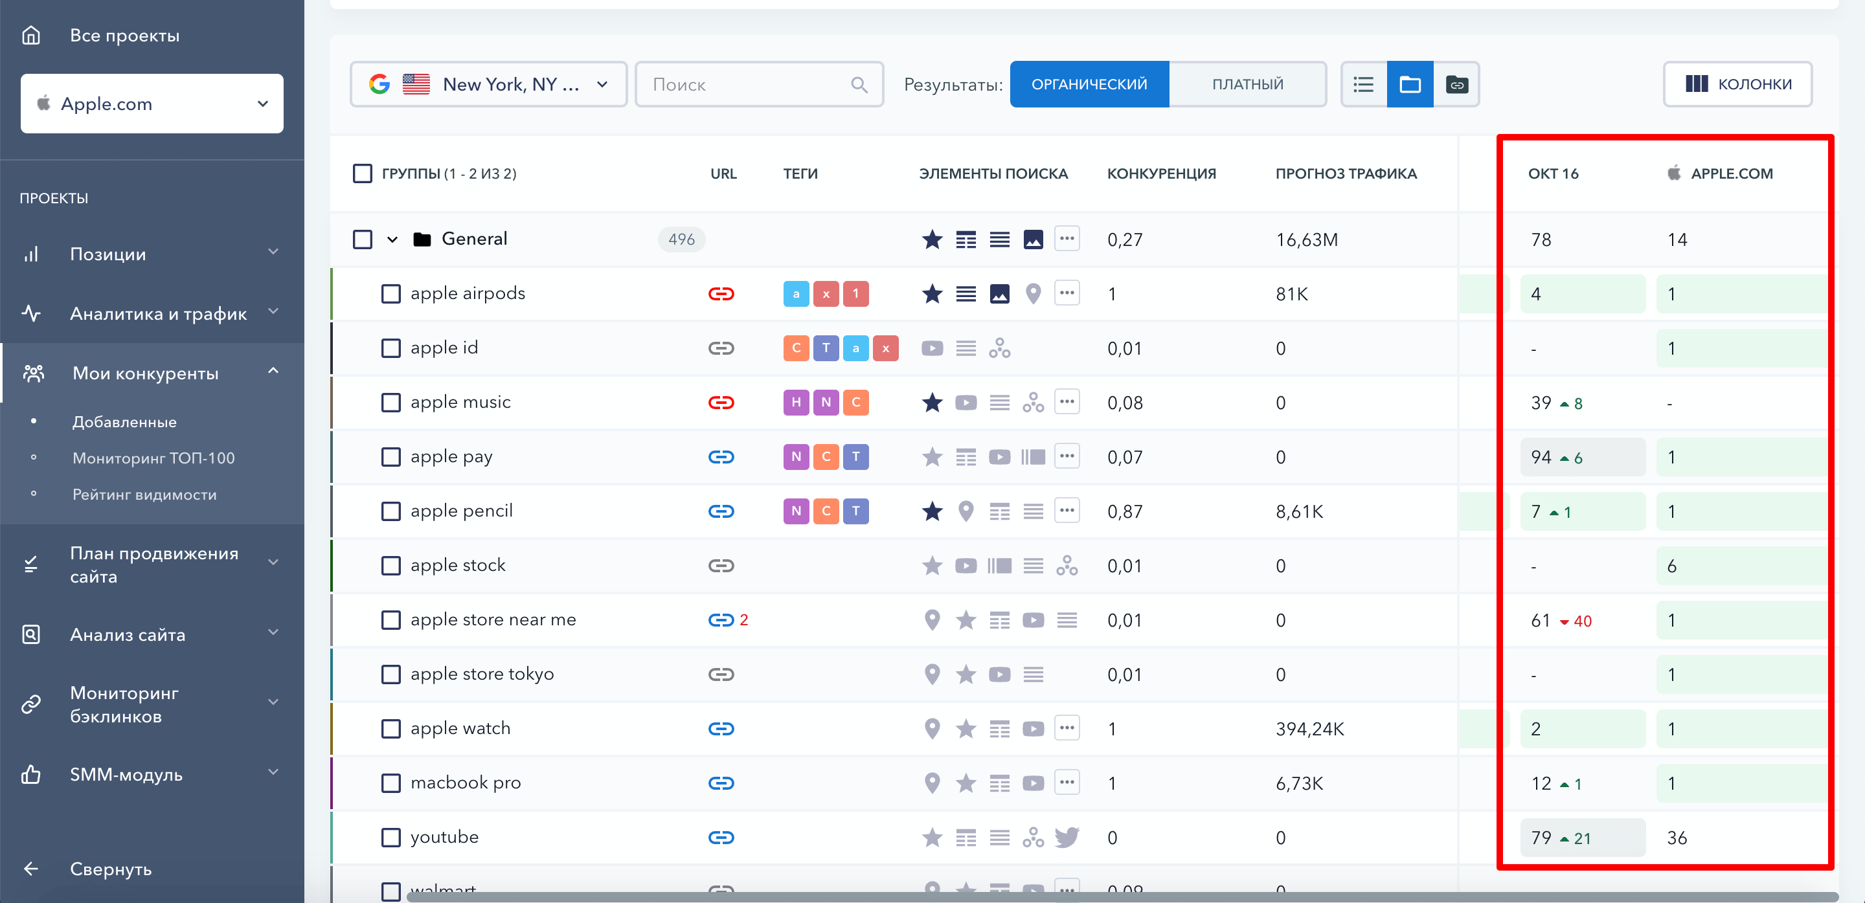Show more search elements for General group

coord(1067,238)
